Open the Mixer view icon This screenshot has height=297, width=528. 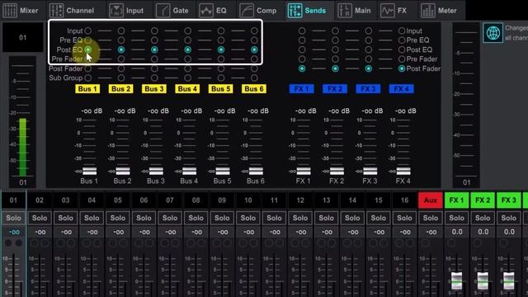[x=10, y=11]
